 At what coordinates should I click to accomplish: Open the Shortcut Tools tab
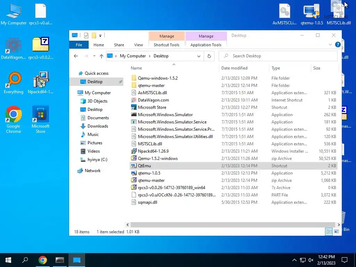(x=167, y=45)
